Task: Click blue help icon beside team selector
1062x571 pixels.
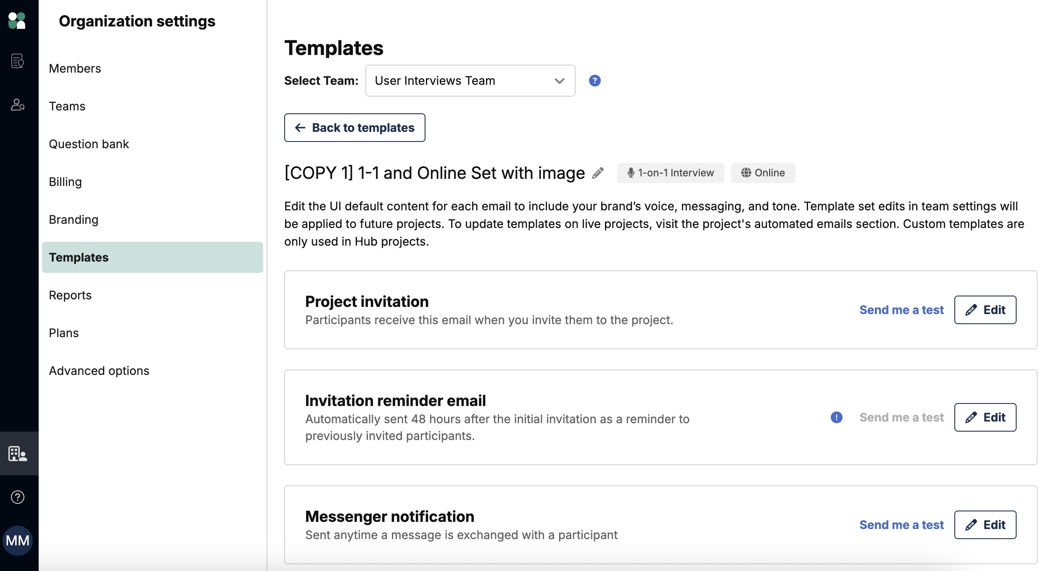Action: [x=594, y=81]
